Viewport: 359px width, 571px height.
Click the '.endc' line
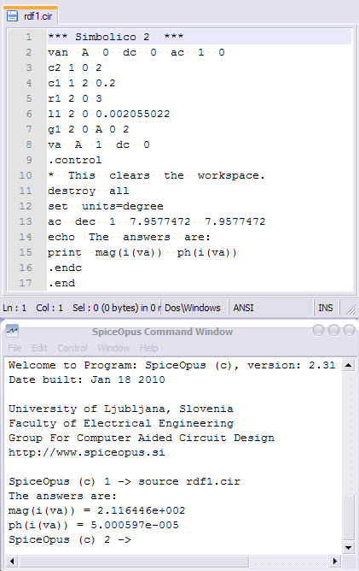[65, 268]
